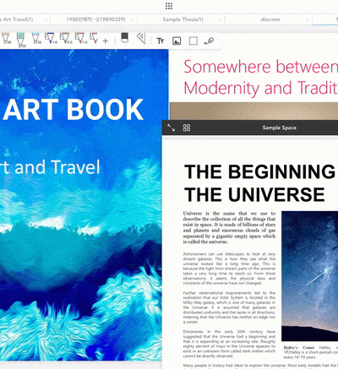Select the red pen size 1.0

[80, 38]
